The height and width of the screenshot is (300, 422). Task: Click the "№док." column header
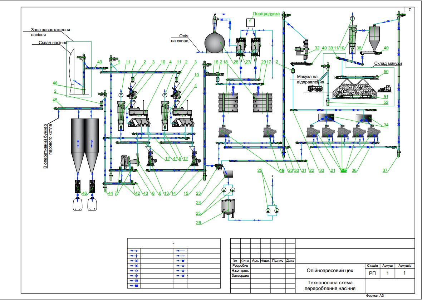tap(265, 261)
